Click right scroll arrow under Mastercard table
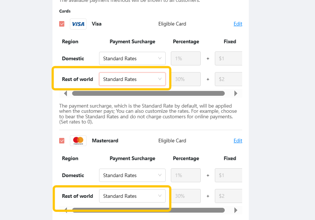 click(236, 210)
